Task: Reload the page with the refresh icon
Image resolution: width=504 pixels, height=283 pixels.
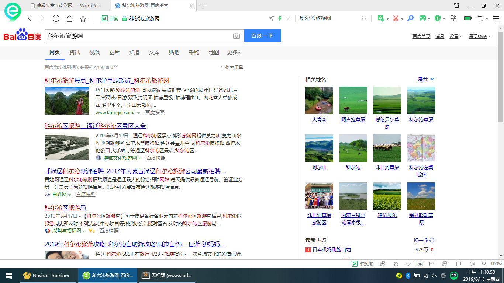Action: 56,18
